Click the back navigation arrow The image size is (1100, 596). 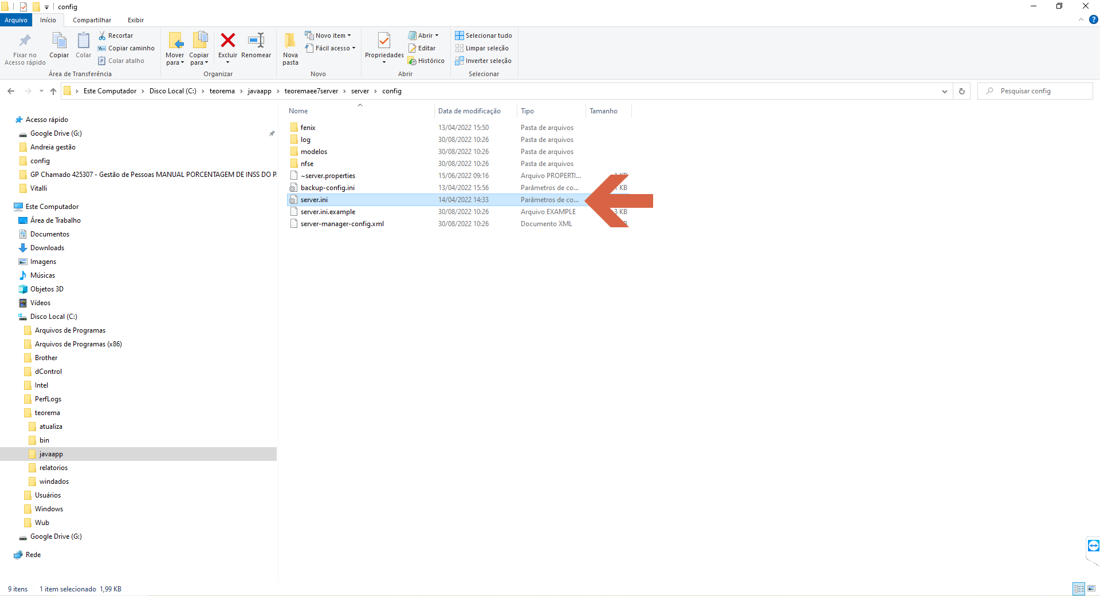(x=11, y=91)
